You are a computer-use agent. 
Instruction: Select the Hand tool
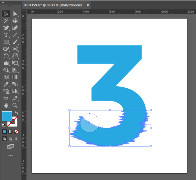pos(6,105)
